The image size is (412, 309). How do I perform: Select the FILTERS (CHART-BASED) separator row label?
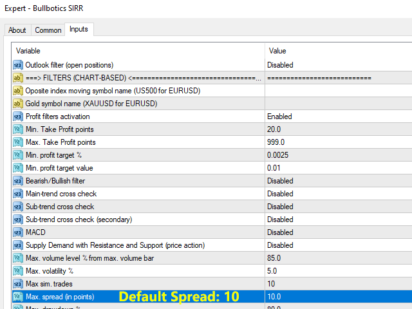coord(144,78)
